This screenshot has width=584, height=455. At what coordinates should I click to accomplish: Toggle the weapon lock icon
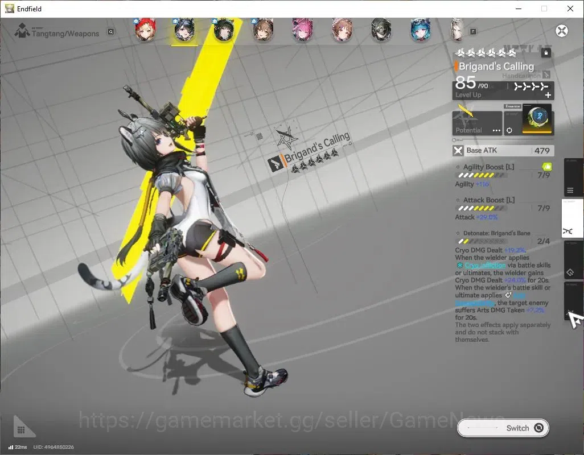pyautogui.click(x=546, y=53)
